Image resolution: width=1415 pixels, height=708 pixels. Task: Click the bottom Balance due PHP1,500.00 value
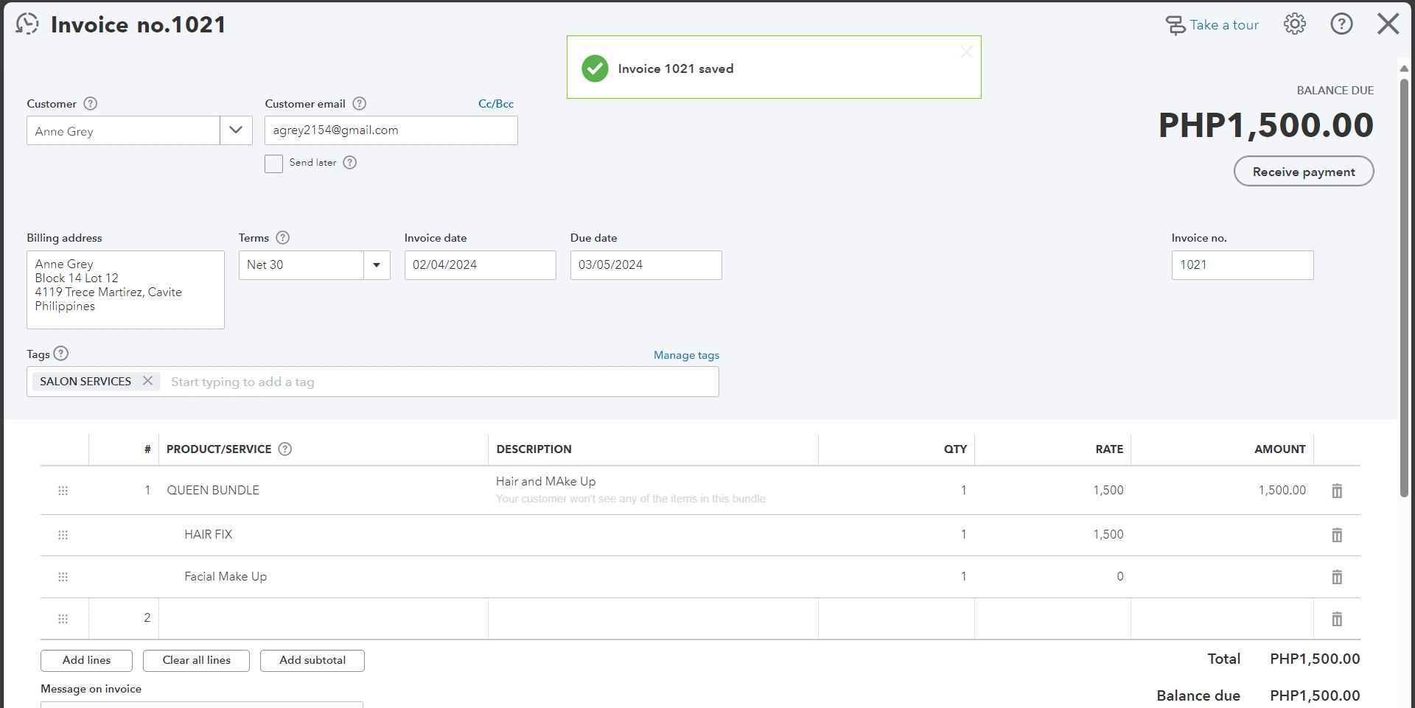(x=1315, y=696)
